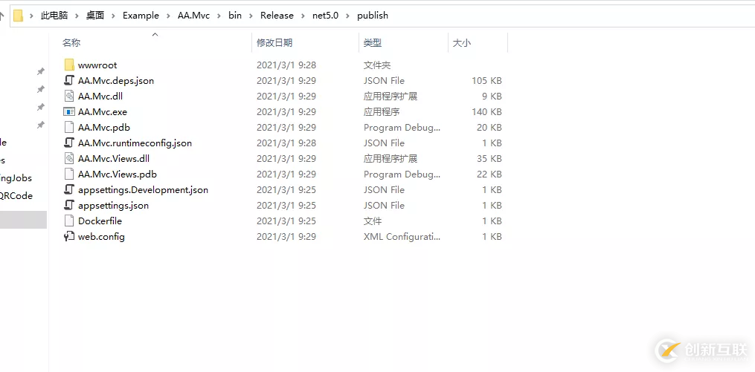Click the AA.Mvc.exe application icon

tap(69, 111)
